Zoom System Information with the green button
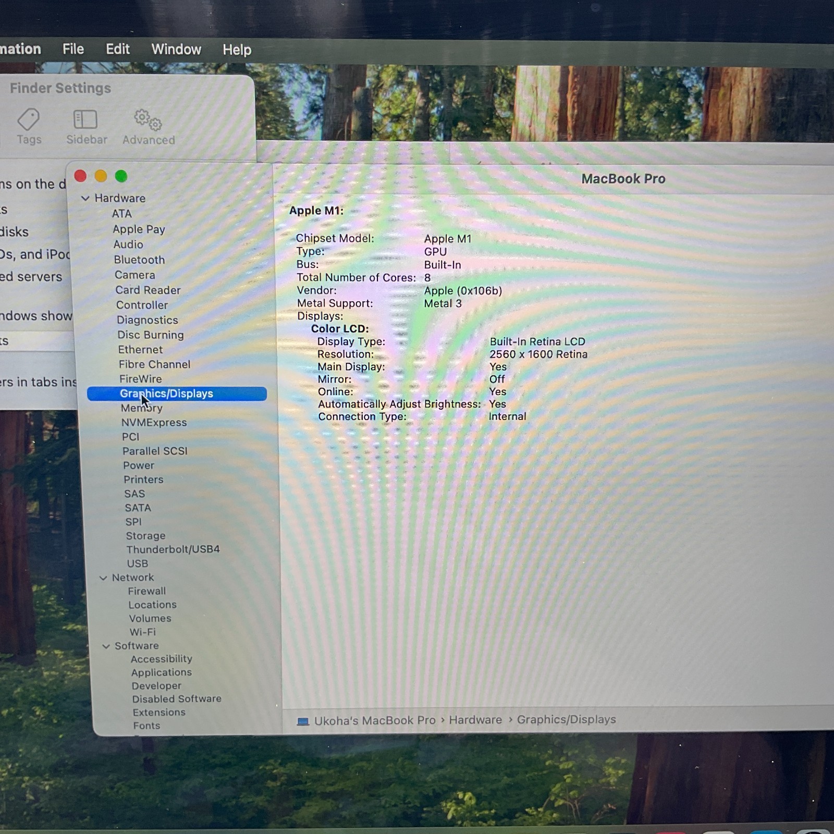The height and width of the screenshot is (834, 834). [121, 176]
